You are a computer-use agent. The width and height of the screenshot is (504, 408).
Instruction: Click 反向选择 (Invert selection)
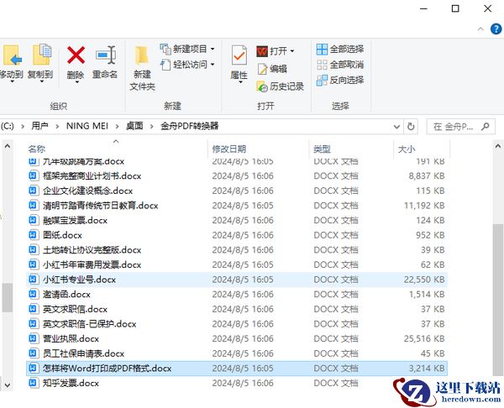click(340, 80)
